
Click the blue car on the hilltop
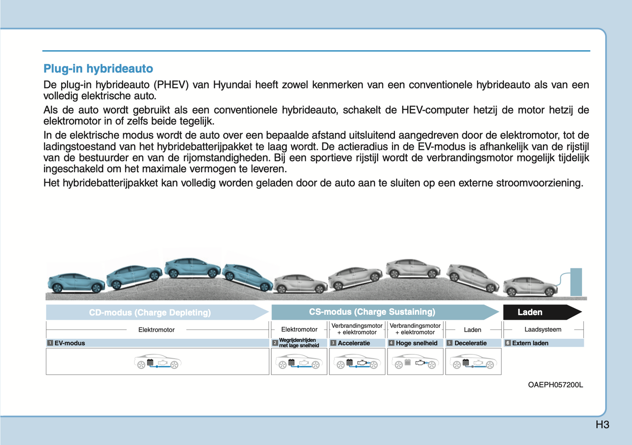[192, 268]
